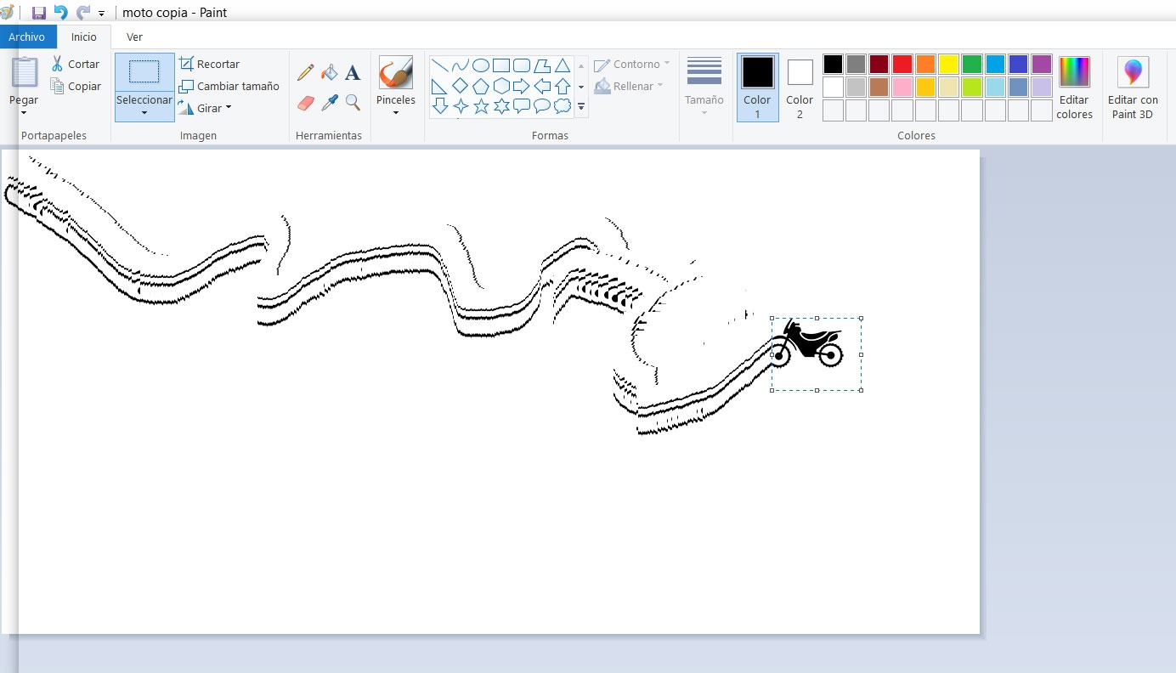
Task: Pick the brown color swatch
Action: pyautogui.click(x=879, y=87)
